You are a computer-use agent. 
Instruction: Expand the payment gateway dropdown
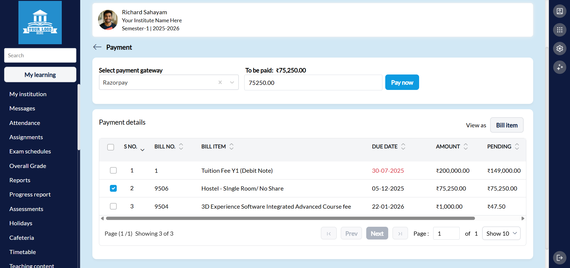[232, 83]
